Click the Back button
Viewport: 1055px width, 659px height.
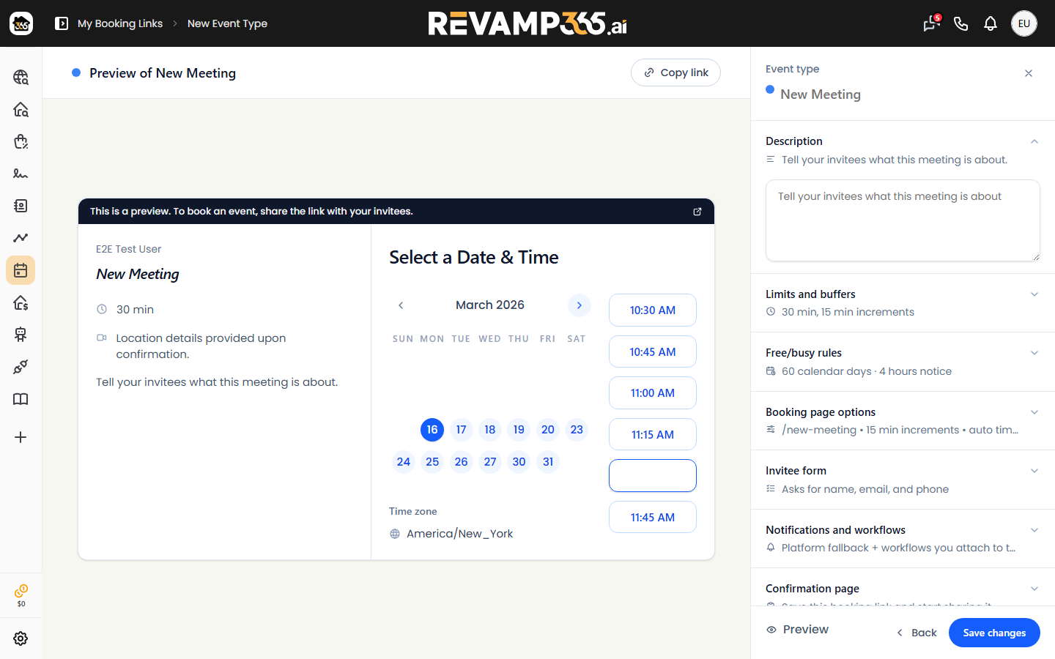(x=917, y=633)
